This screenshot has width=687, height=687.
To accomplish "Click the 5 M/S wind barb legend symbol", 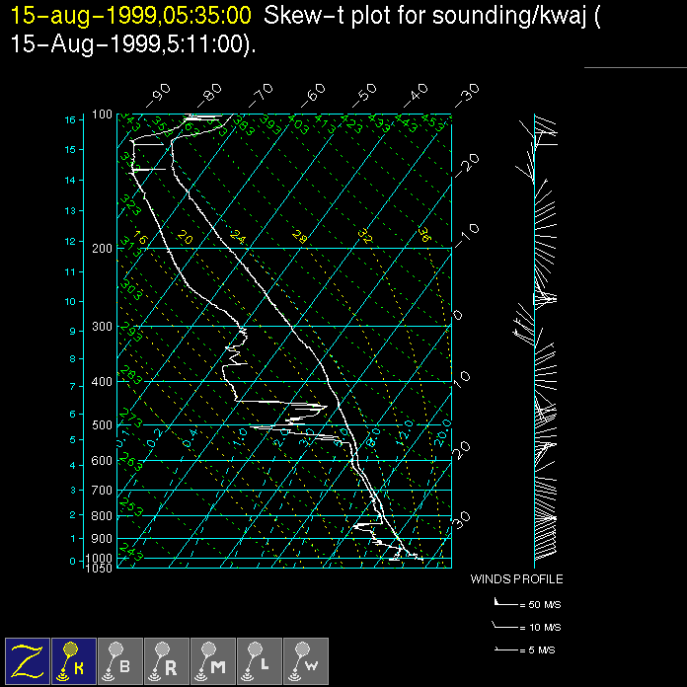I will (x=504, y=650).
